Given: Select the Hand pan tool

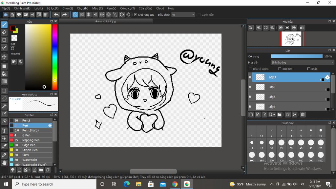Looking at the screenshot, I should pos(4,163).
